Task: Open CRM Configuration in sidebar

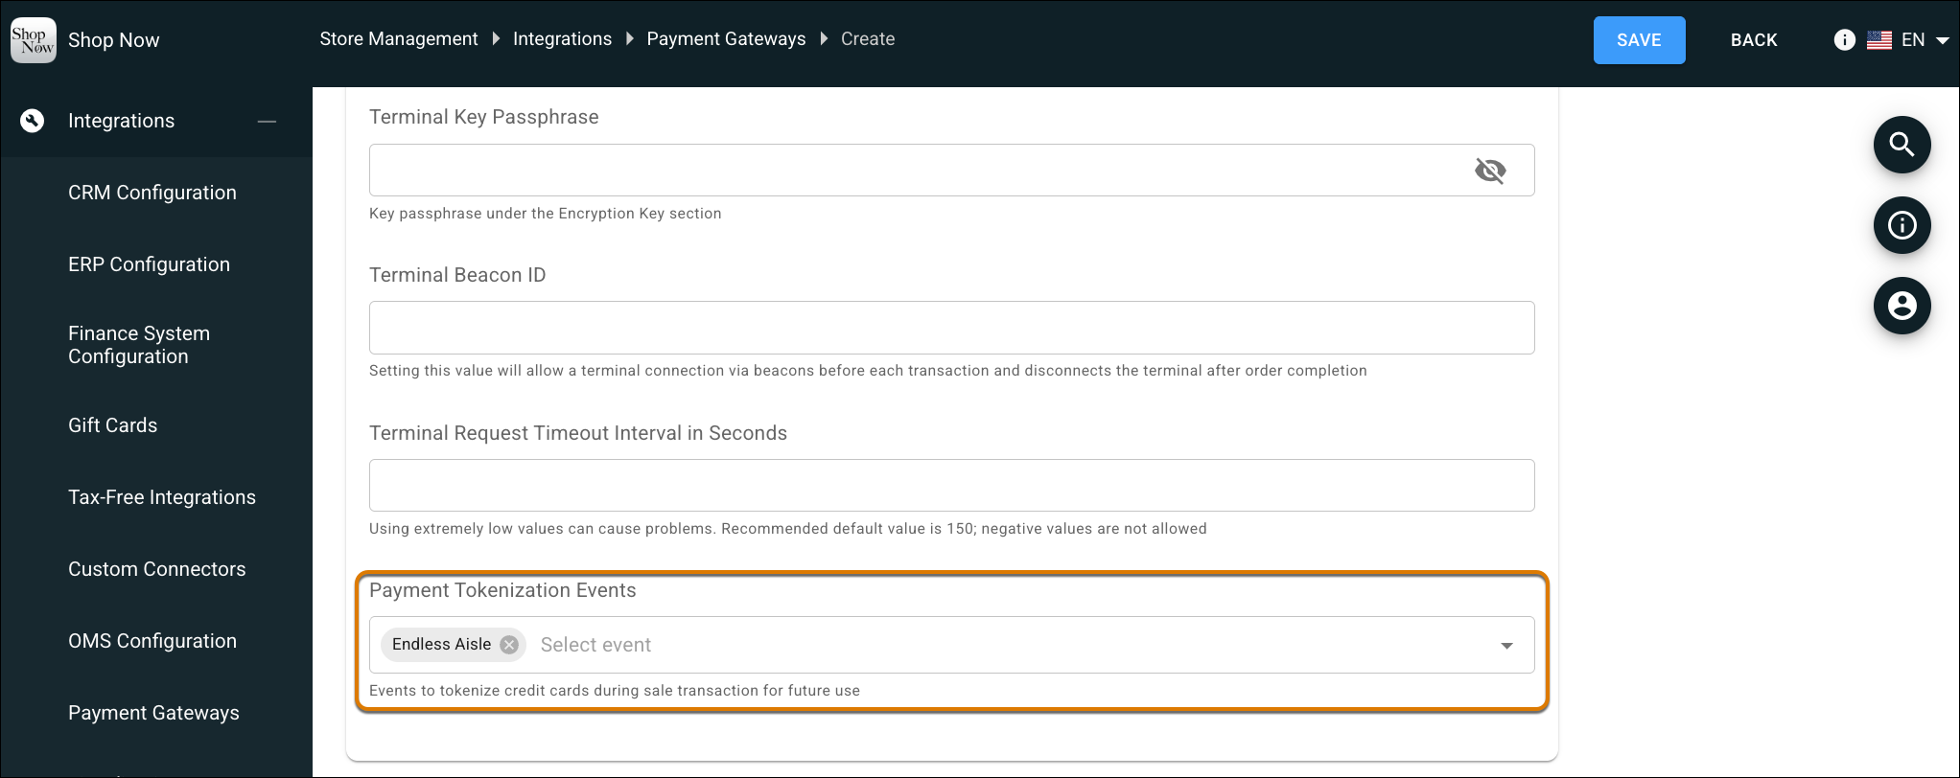Action: 152,193
